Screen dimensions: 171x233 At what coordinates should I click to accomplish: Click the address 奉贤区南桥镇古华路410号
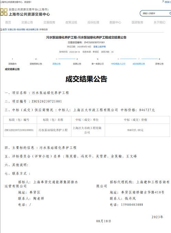tap(143, 193)
